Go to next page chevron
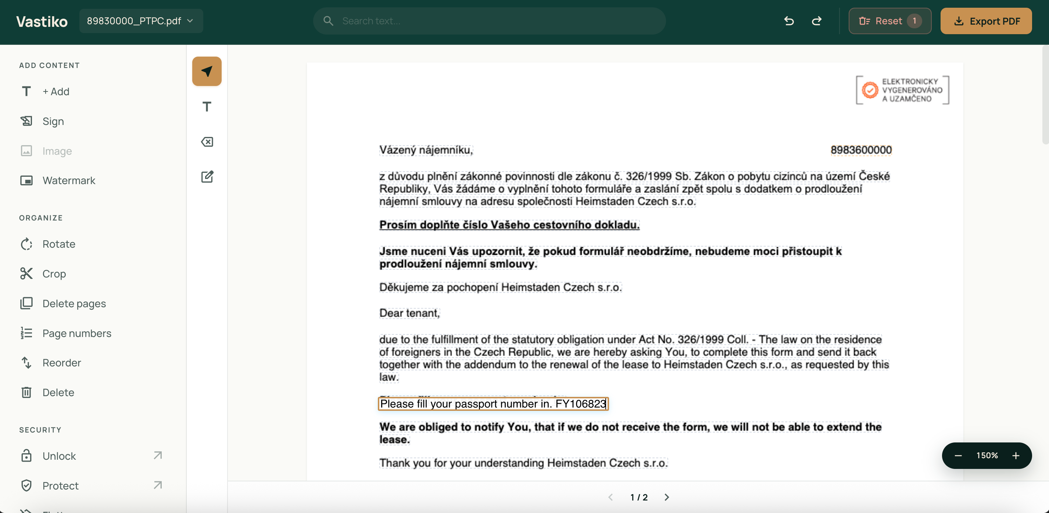Screen dimensions: 1049x513 pyautogui.click(x=667, y=497)
